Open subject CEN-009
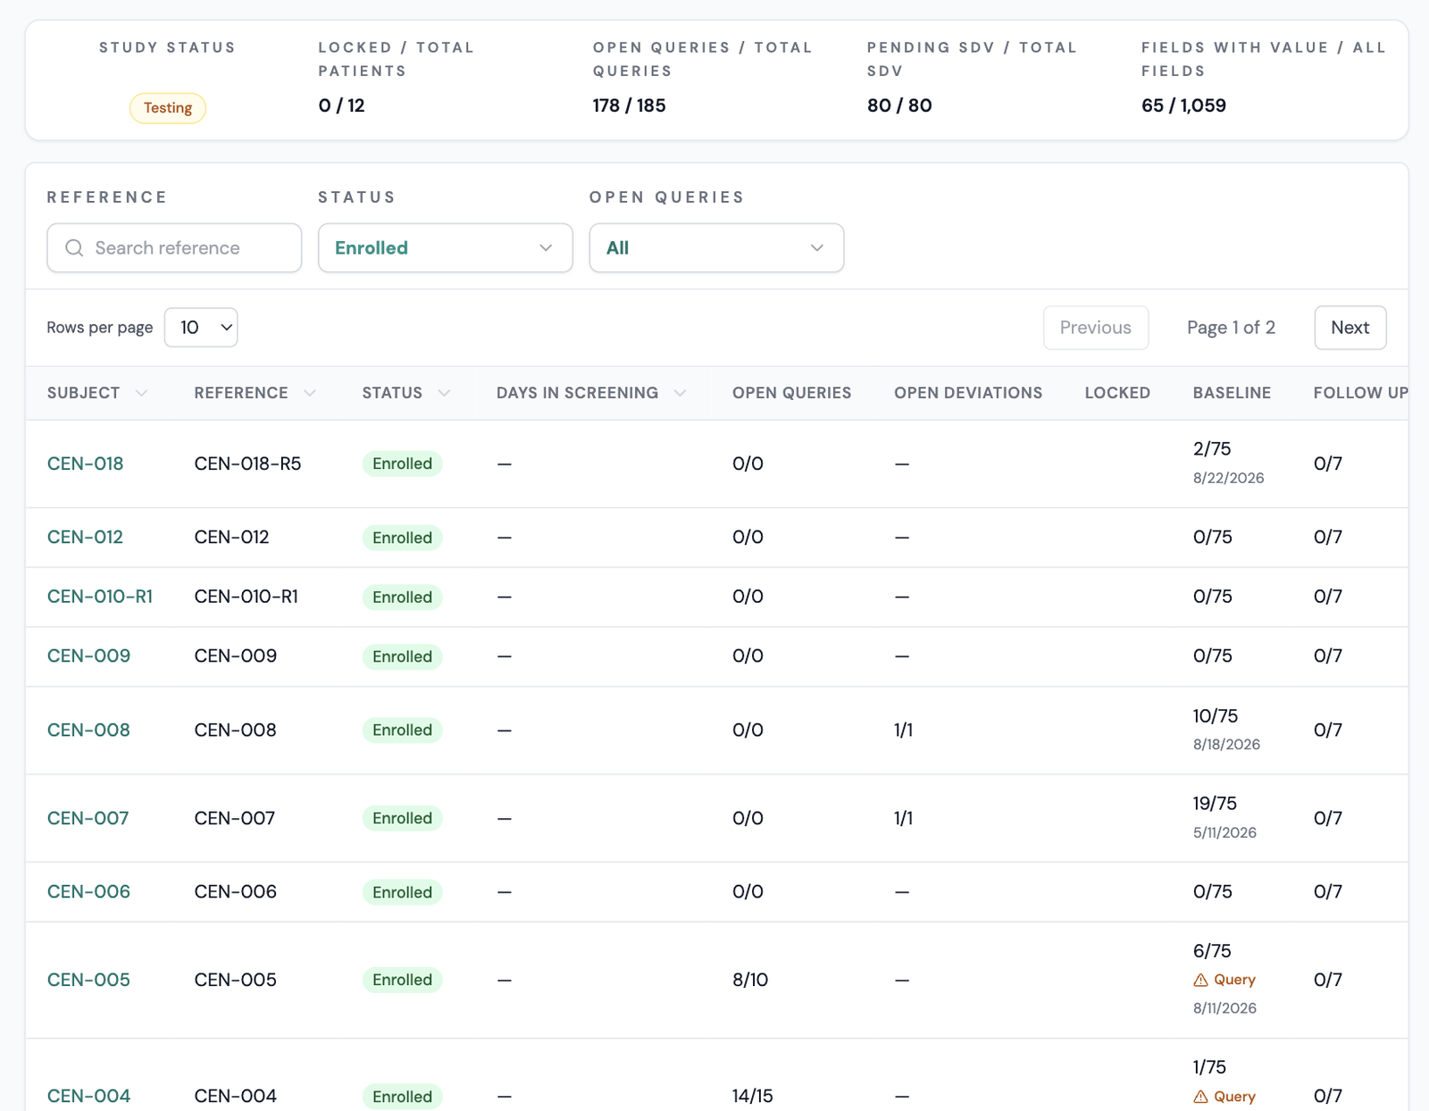Viewport: 1429px width, 1111px height. tap(88, 656)
